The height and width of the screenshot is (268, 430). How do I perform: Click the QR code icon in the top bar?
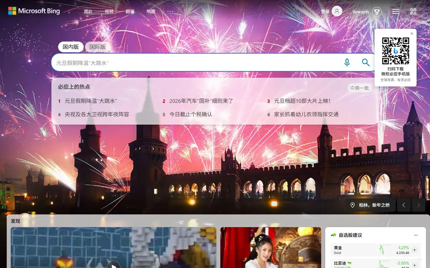(x=413, y=11)
